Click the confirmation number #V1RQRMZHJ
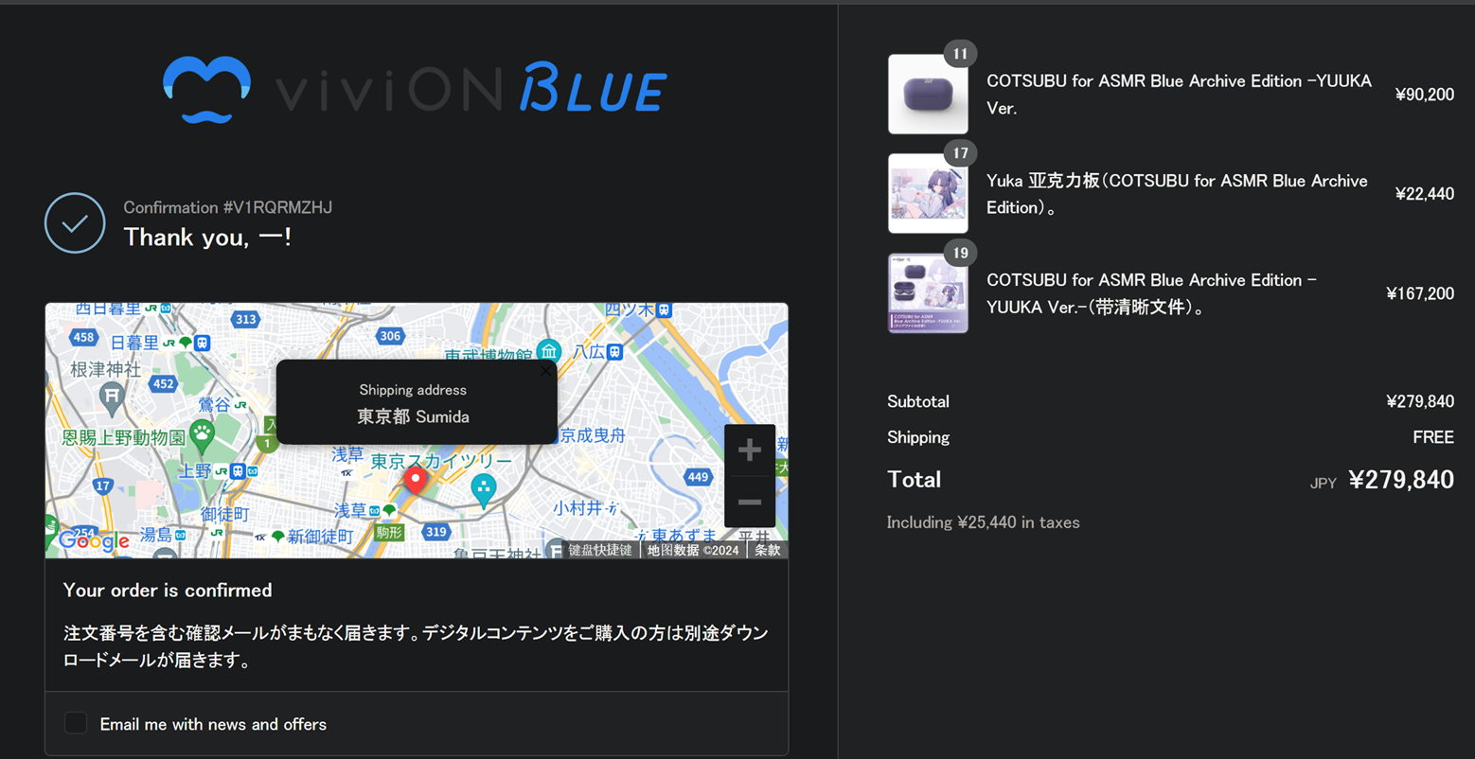 click(277, 207)
